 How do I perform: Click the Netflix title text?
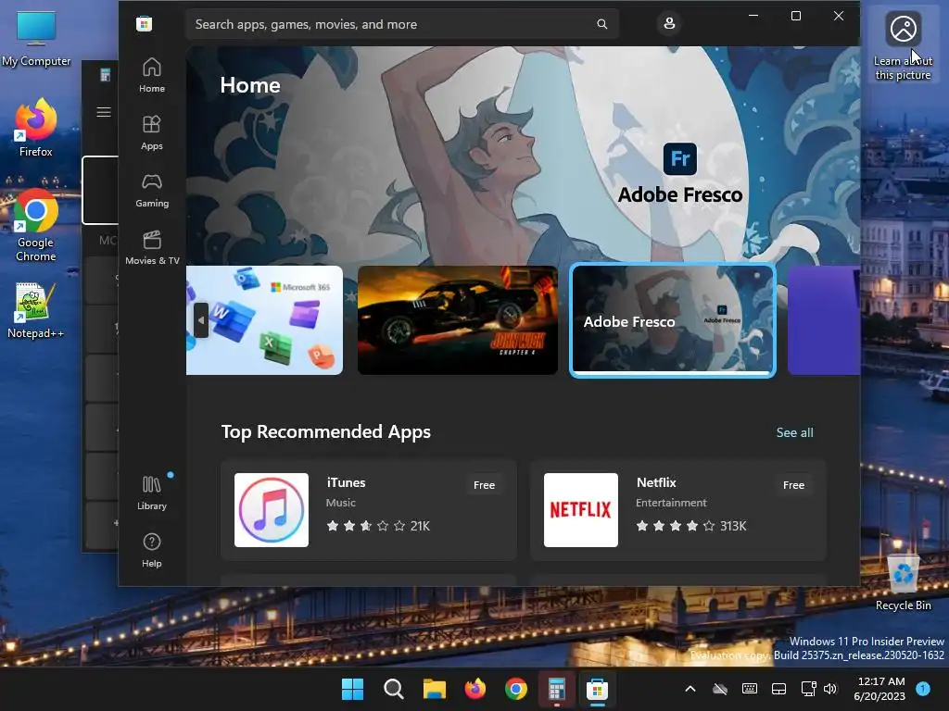656,482
